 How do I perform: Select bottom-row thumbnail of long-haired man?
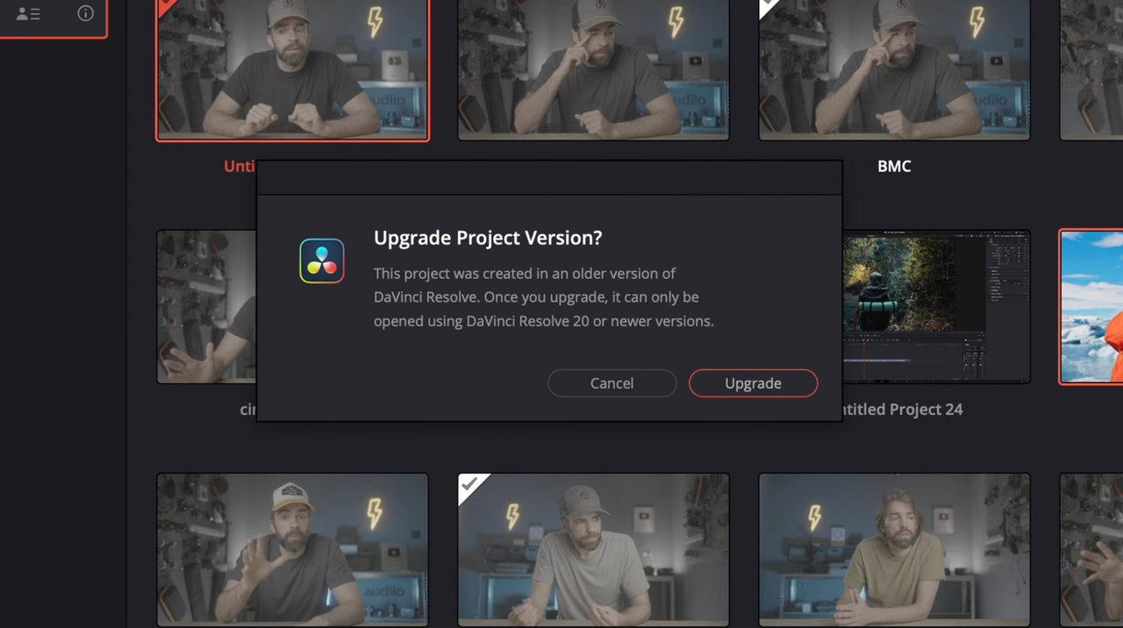pos(894,550)
